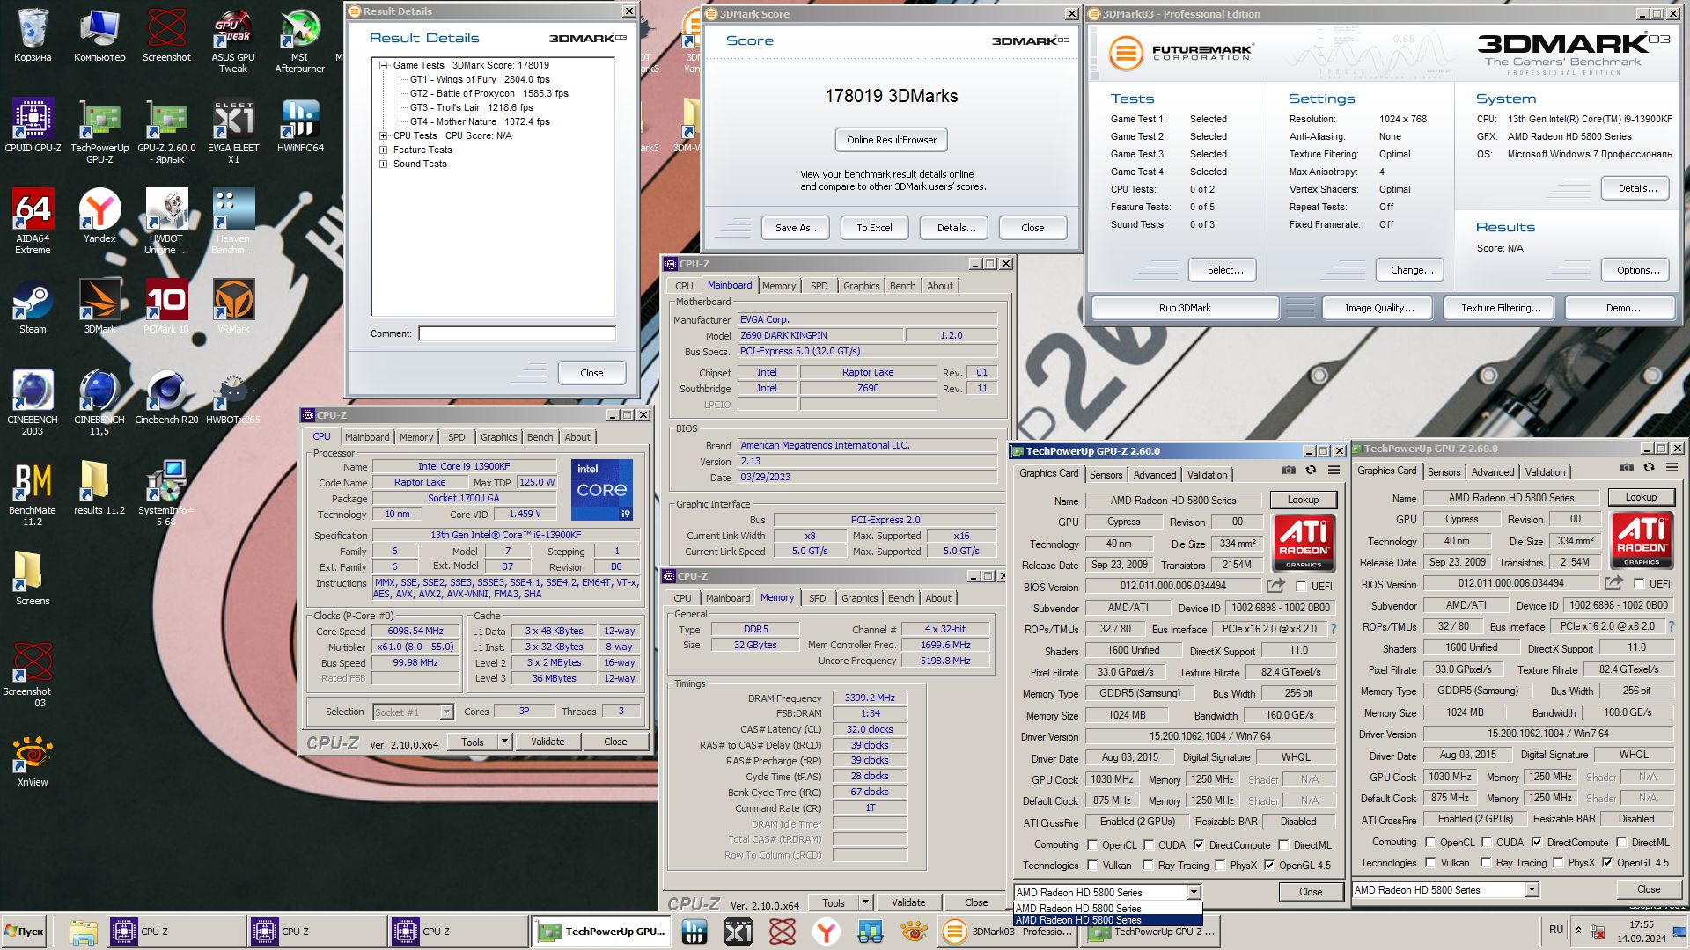The width and height of the screenshot is (1690, 950).
Task: Select the 'GT1 - Wings of Fury' tree row
Action: point(480,79)
